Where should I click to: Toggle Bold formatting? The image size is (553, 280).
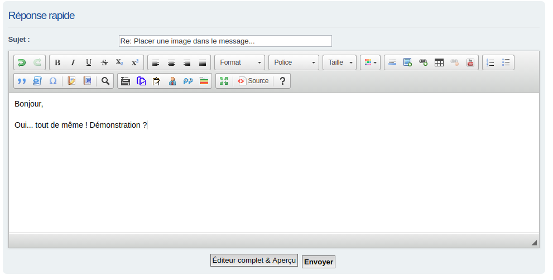coord(57,62)
